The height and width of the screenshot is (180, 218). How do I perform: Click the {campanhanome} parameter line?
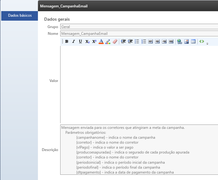pos(116,137)
